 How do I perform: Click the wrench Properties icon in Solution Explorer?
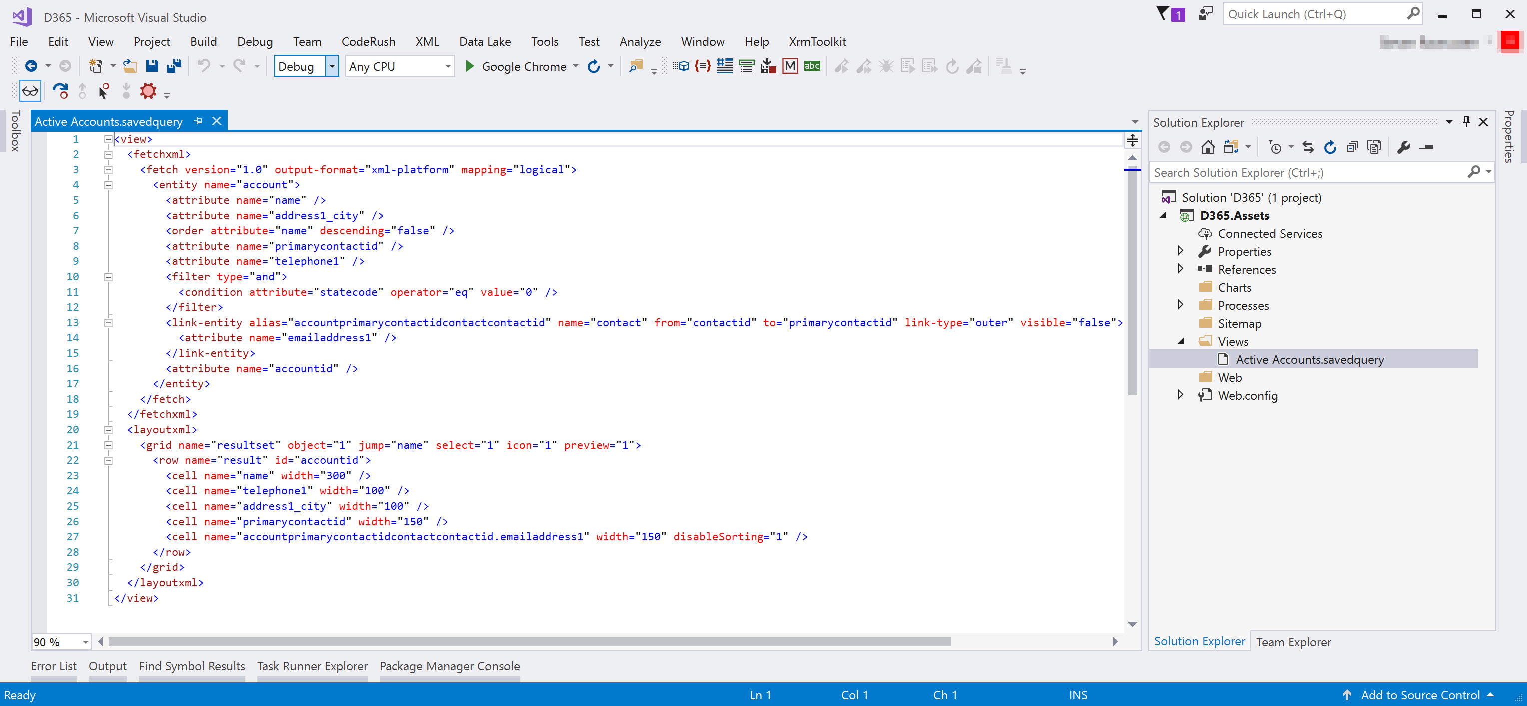tap(1403, 147)
